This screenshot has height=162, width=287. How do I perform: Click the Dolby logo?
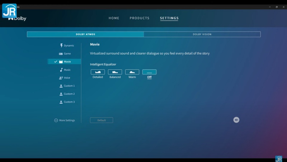click(17, 19)
